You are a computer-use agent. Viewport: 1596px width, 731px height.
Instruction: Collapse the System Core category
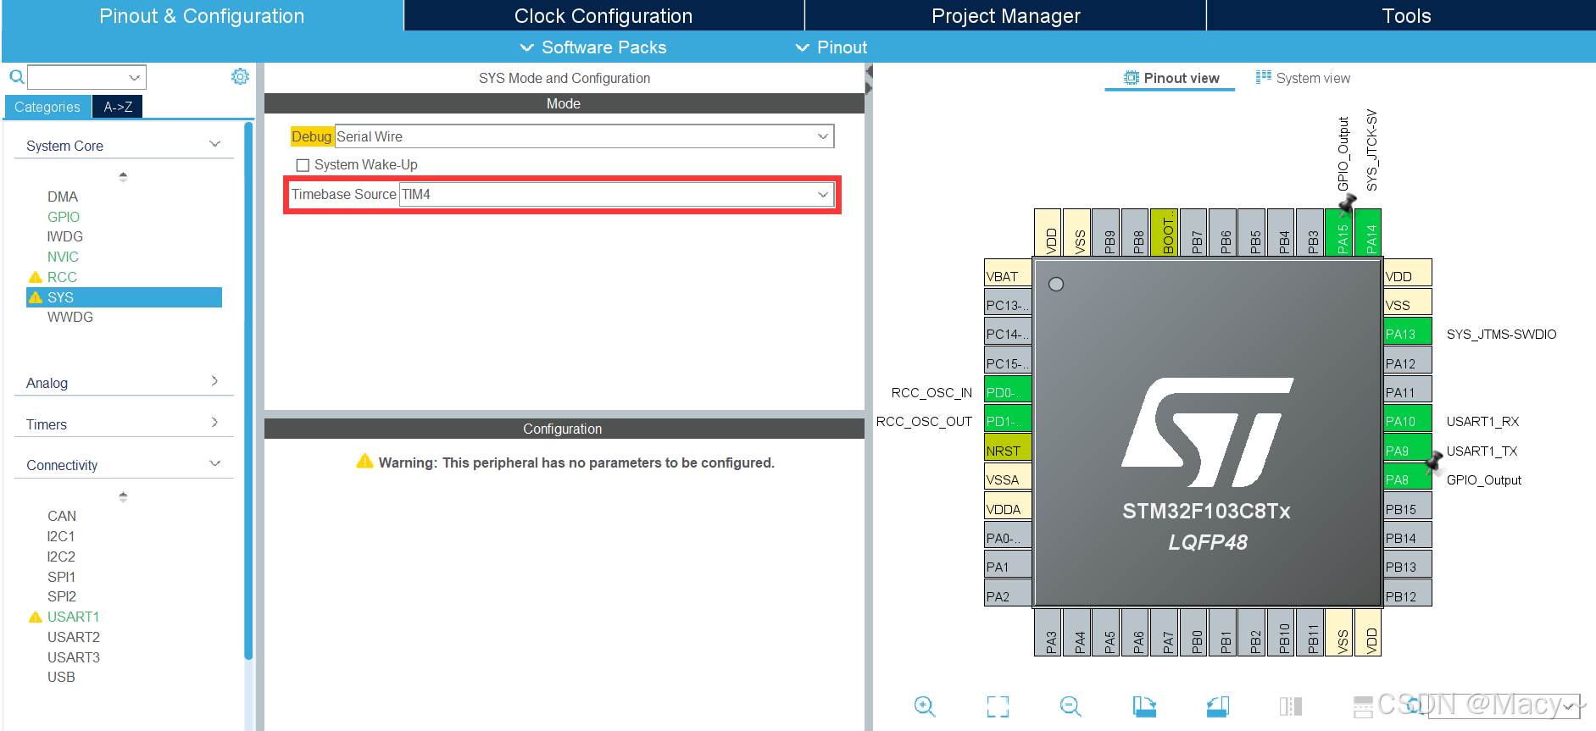pos(214,145)
